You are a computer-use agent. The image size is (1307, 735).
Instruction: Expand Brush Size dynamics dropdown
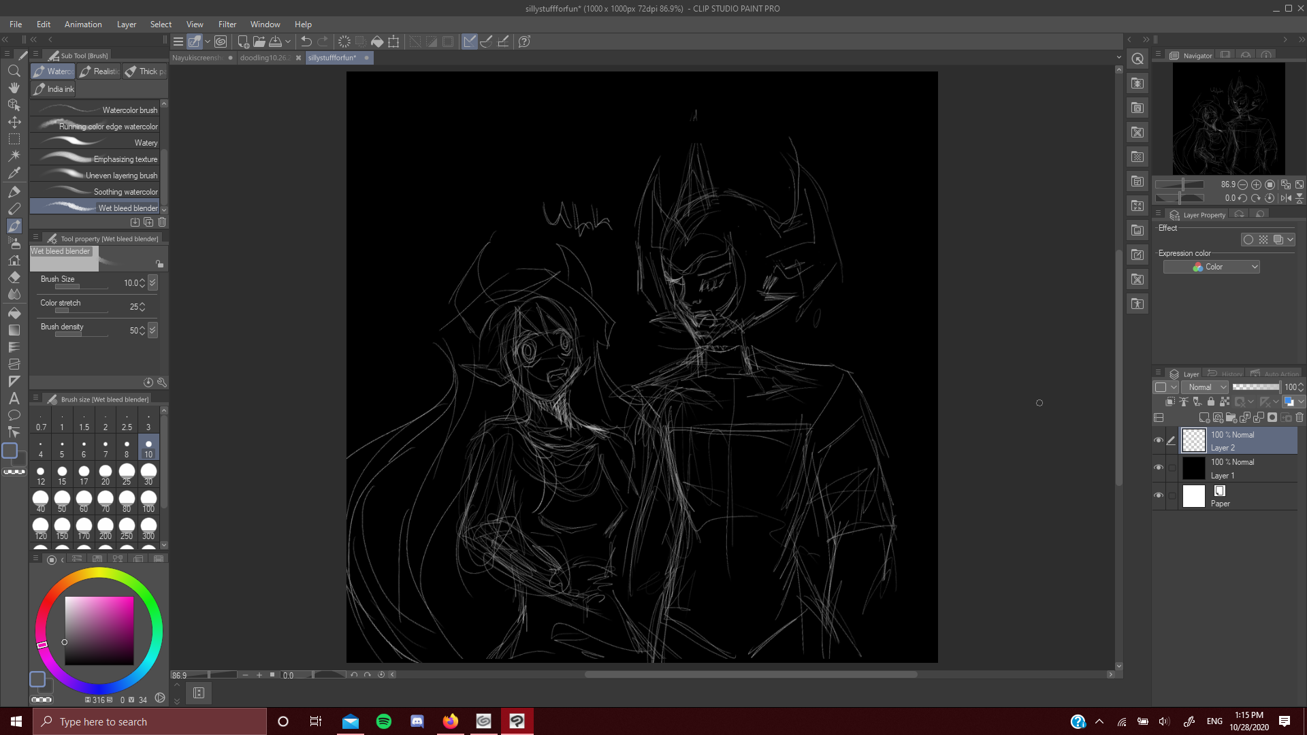pyautogui.click(x=152, y=282)
